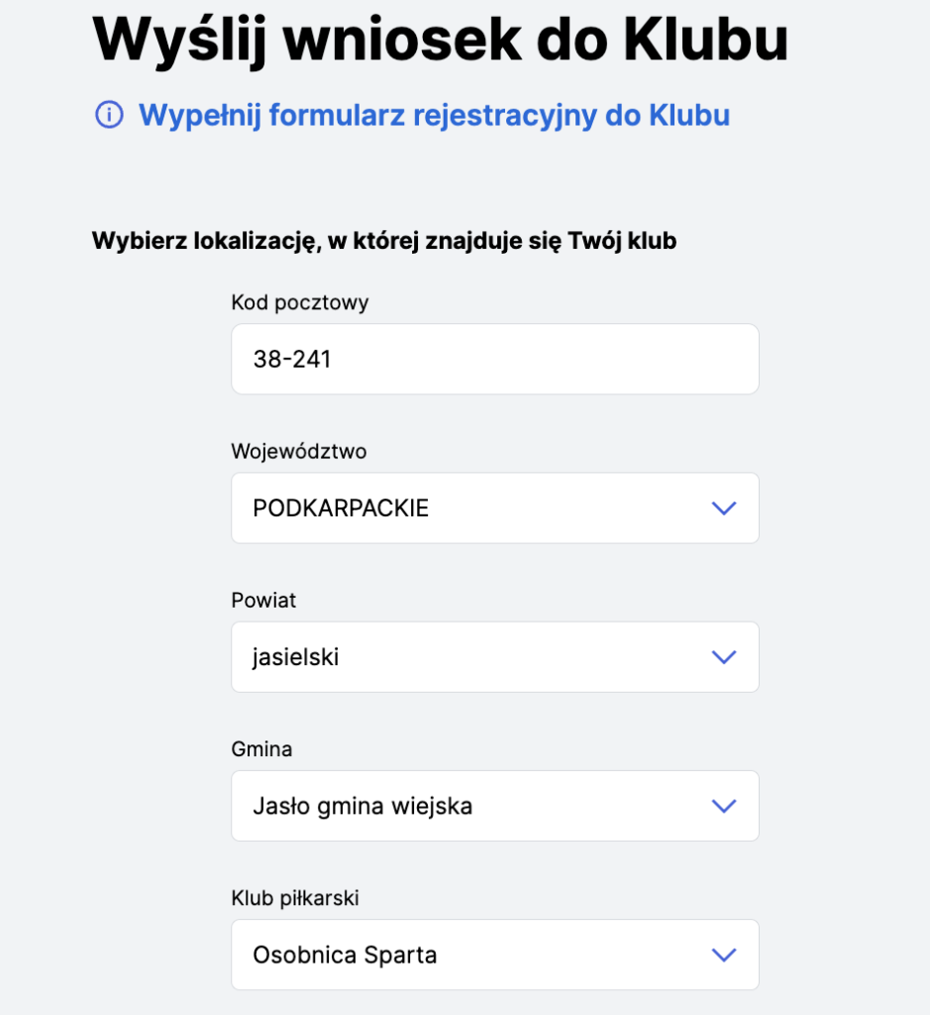930x1015 pixels.
Task: Click the PODKARPACKIE field to change voivodeship
Action: tap(446, 507)
